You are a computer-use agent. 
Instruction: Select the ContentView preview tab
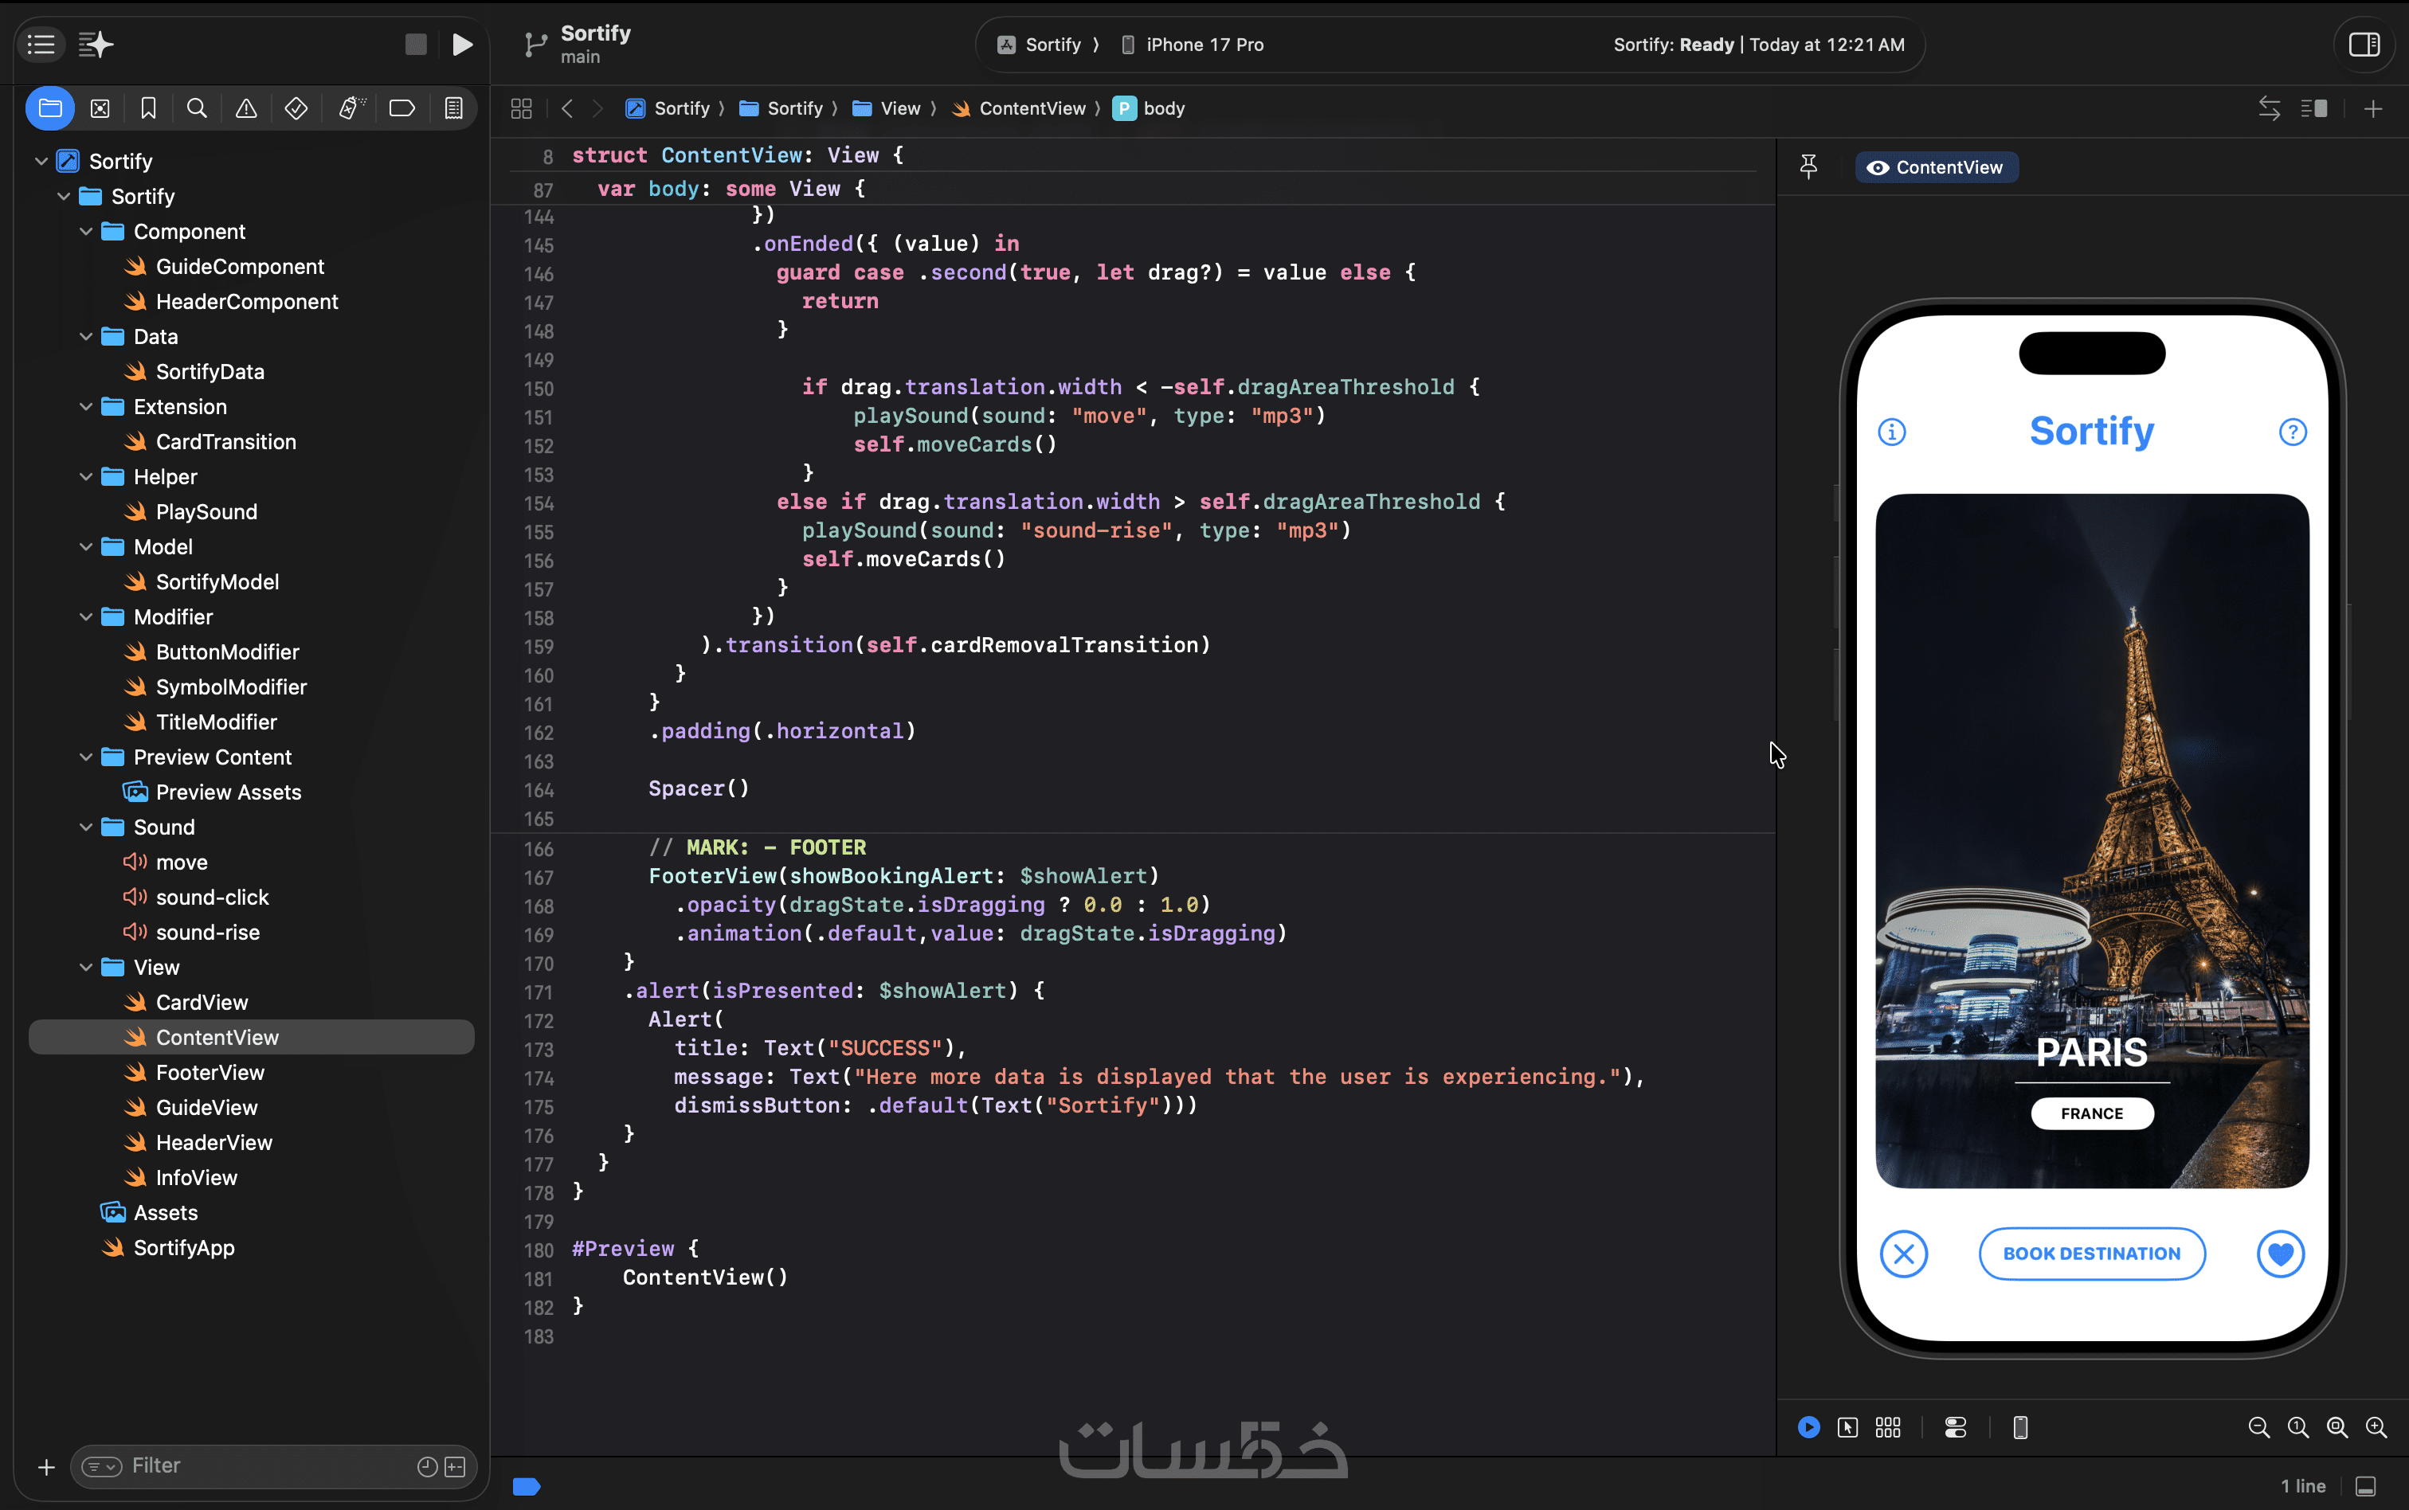point(1936,166)
